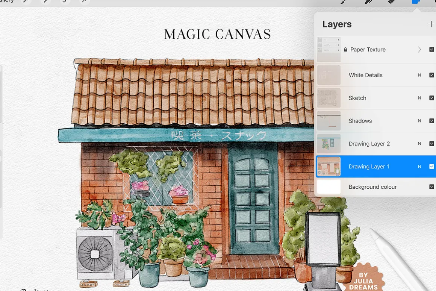
Task: Click the "Background colour" label
Action: pos(372,187)
